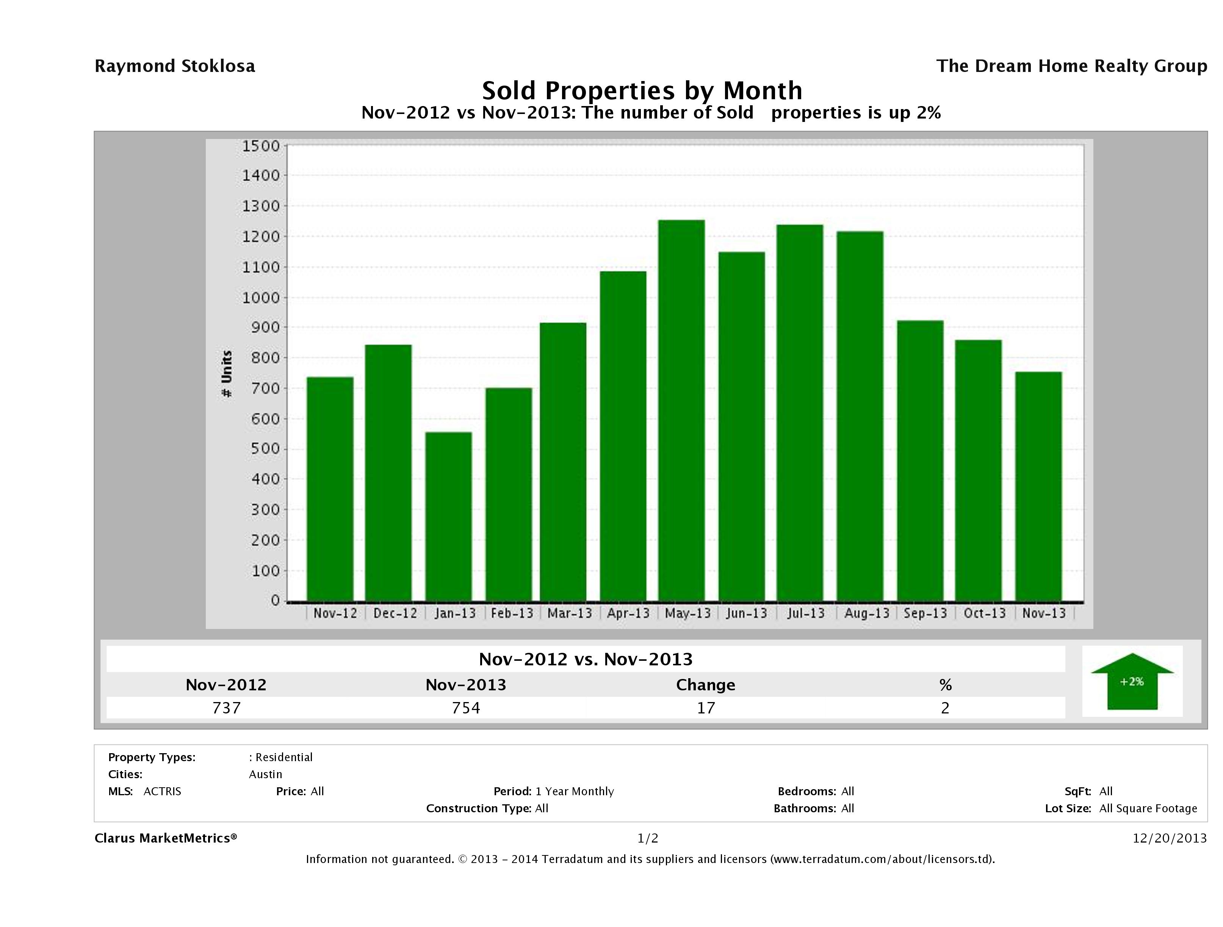Click the terradatum licensors web address
Viewport: 1223px width, 927px height.
[881, 859]
